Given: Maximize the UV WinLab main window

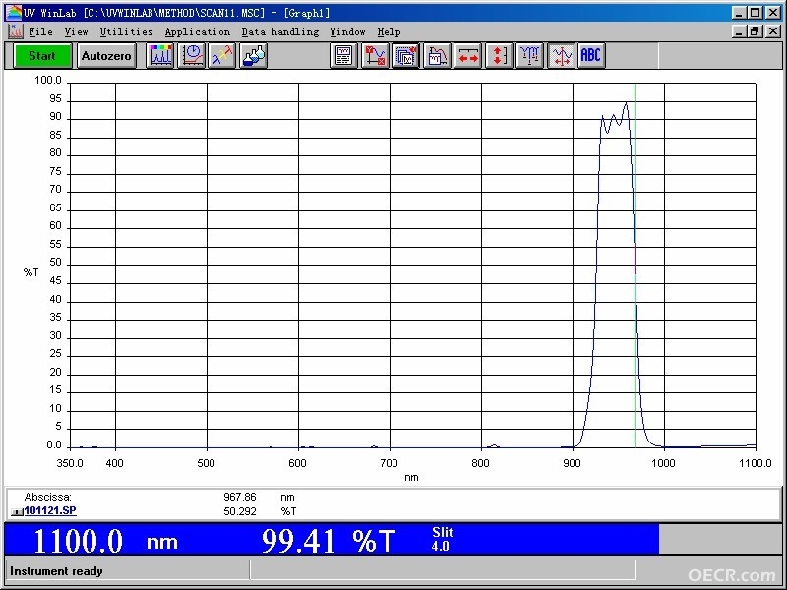Looking at the screenshot, I should [x=755, y=13].
